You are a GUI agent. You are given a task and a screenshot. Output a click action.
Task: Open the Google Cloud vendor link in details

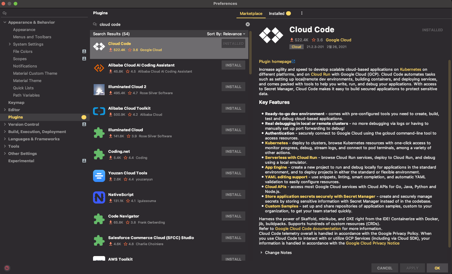tap(338, 40)
